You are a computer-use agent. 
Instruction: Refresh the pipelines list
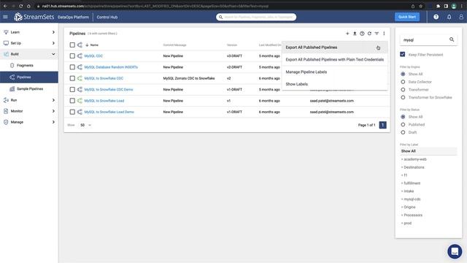369,34
